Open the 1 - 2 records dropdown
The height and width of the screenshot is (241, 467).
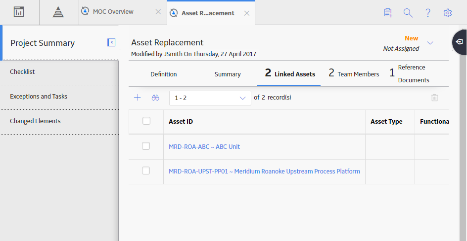[x=210, y=98]
